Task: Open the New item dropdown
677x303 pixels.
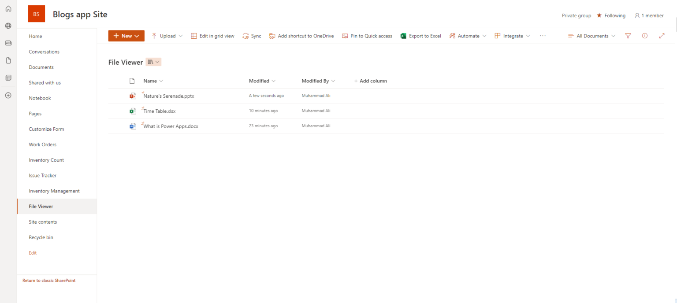Action: tap(126, 36)
